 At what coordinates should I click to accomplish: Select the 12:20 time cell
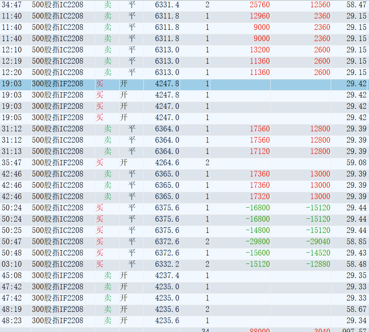12,73
